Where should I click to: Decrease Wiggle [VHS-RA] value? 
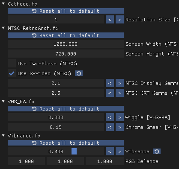tap(110, 117)
